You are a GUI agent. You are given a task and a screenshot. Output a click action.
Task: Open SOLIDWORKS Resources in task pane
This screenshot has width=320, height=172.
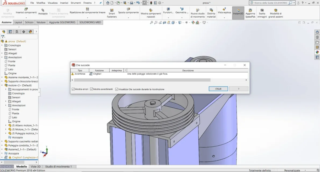(x=317, y=32)
